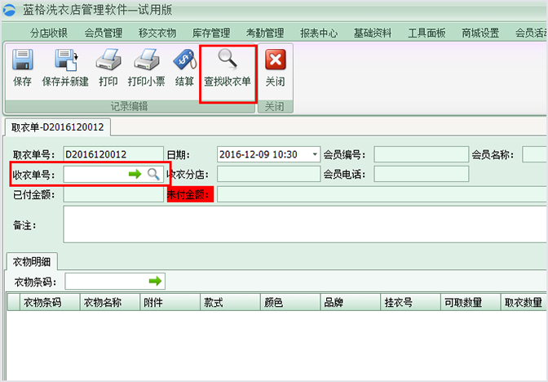Image resolution: width=548 pixels, height=382 pixels.
Task: Click the 日期 date-time field value
Action: 259,154
